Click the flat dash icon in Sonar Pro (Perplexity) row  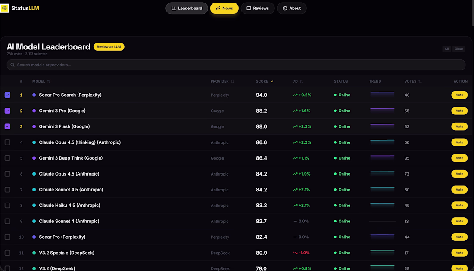click(x=295, y=237)
